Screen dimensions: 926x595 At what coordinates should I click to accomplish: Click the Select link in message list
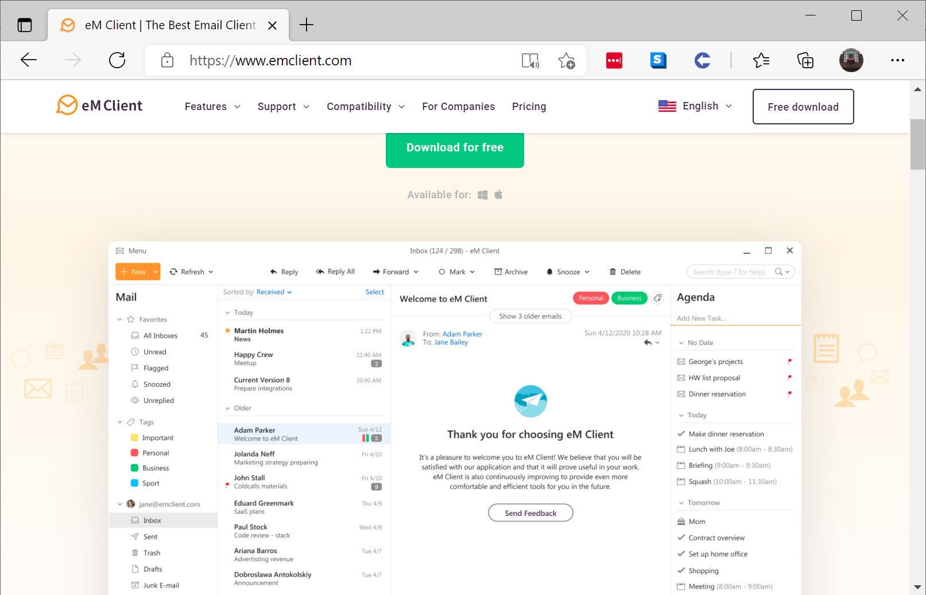pos(375,292)
